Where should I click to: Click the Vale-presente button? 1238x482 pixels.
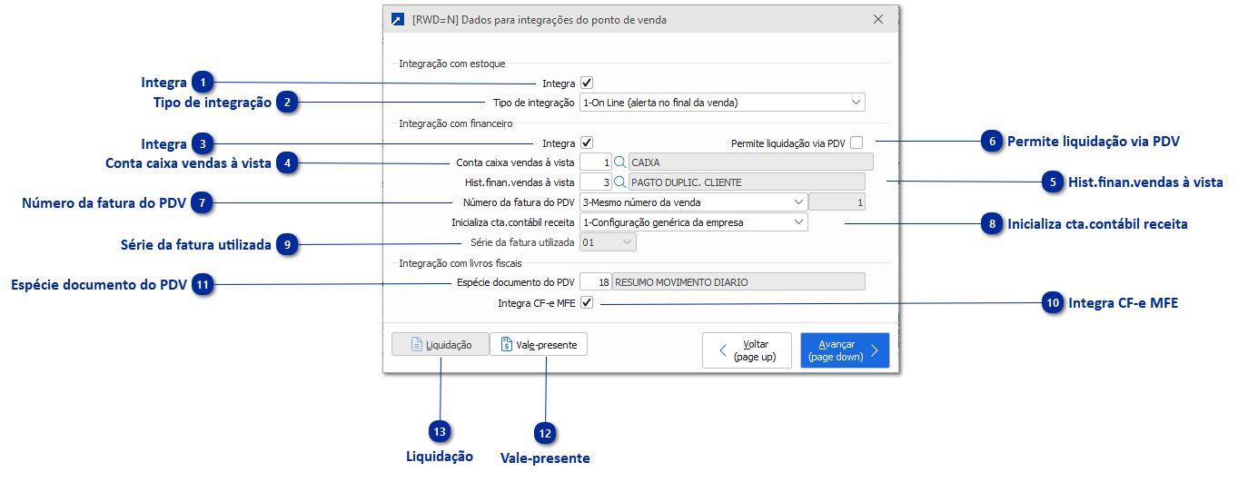(x=539, y=345)
